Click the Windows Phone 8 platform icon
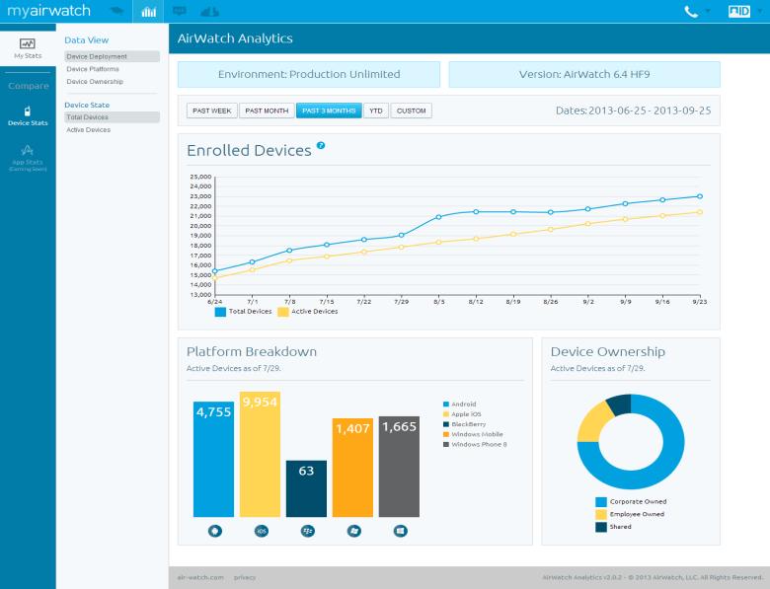The image size is (770, 589). [400, 531]
